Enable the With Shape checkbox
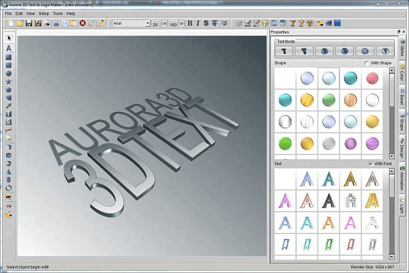 coord(367,63)
